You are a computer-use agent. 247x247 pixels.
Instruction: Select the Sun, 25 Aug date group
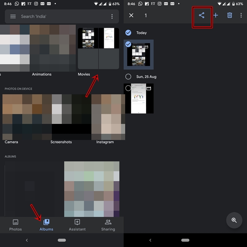pyautogui.click(x=128, y=77)
